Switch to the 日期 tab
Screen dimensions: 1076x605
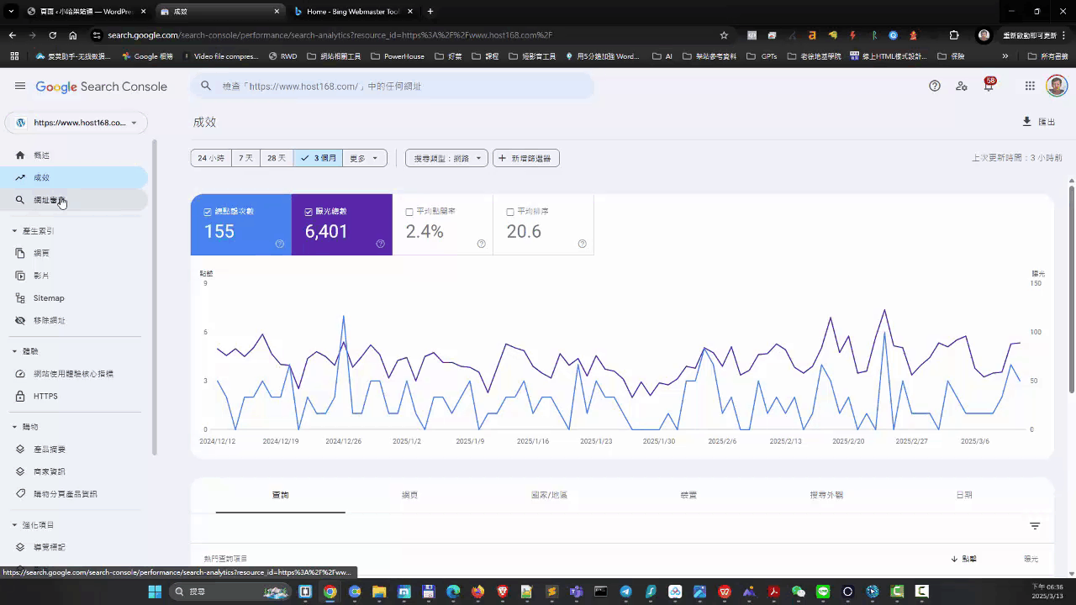pyautogui.click(x=964, y=495)
